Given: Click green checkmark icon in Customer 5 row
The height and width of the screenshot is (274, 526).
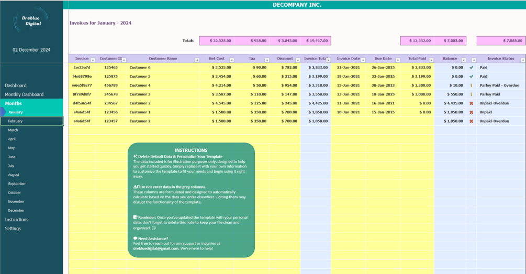Looking at the screenshot, I should [472, 77].
